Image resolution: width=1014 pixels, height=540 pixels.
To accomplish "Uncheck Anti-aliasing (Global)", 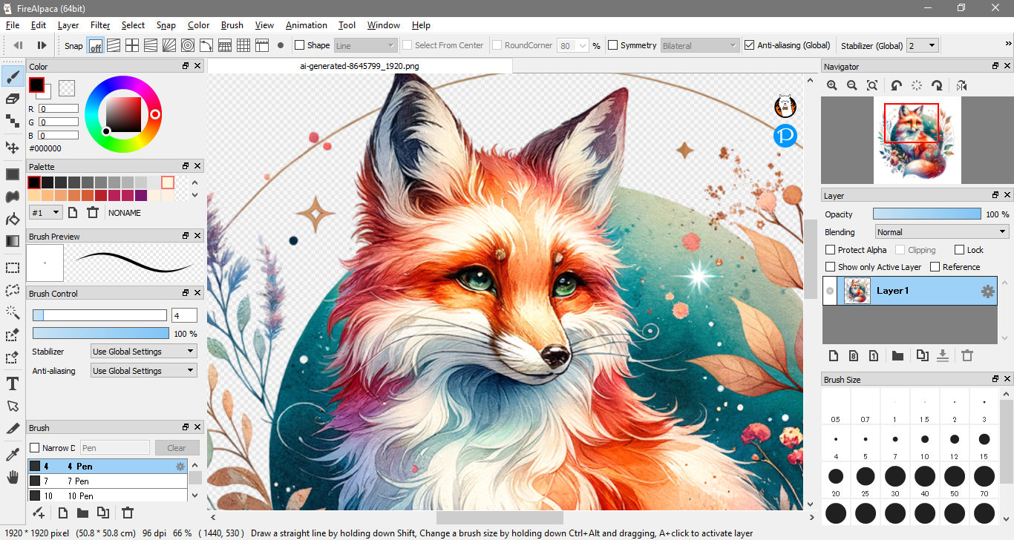I will pos(750,45).
